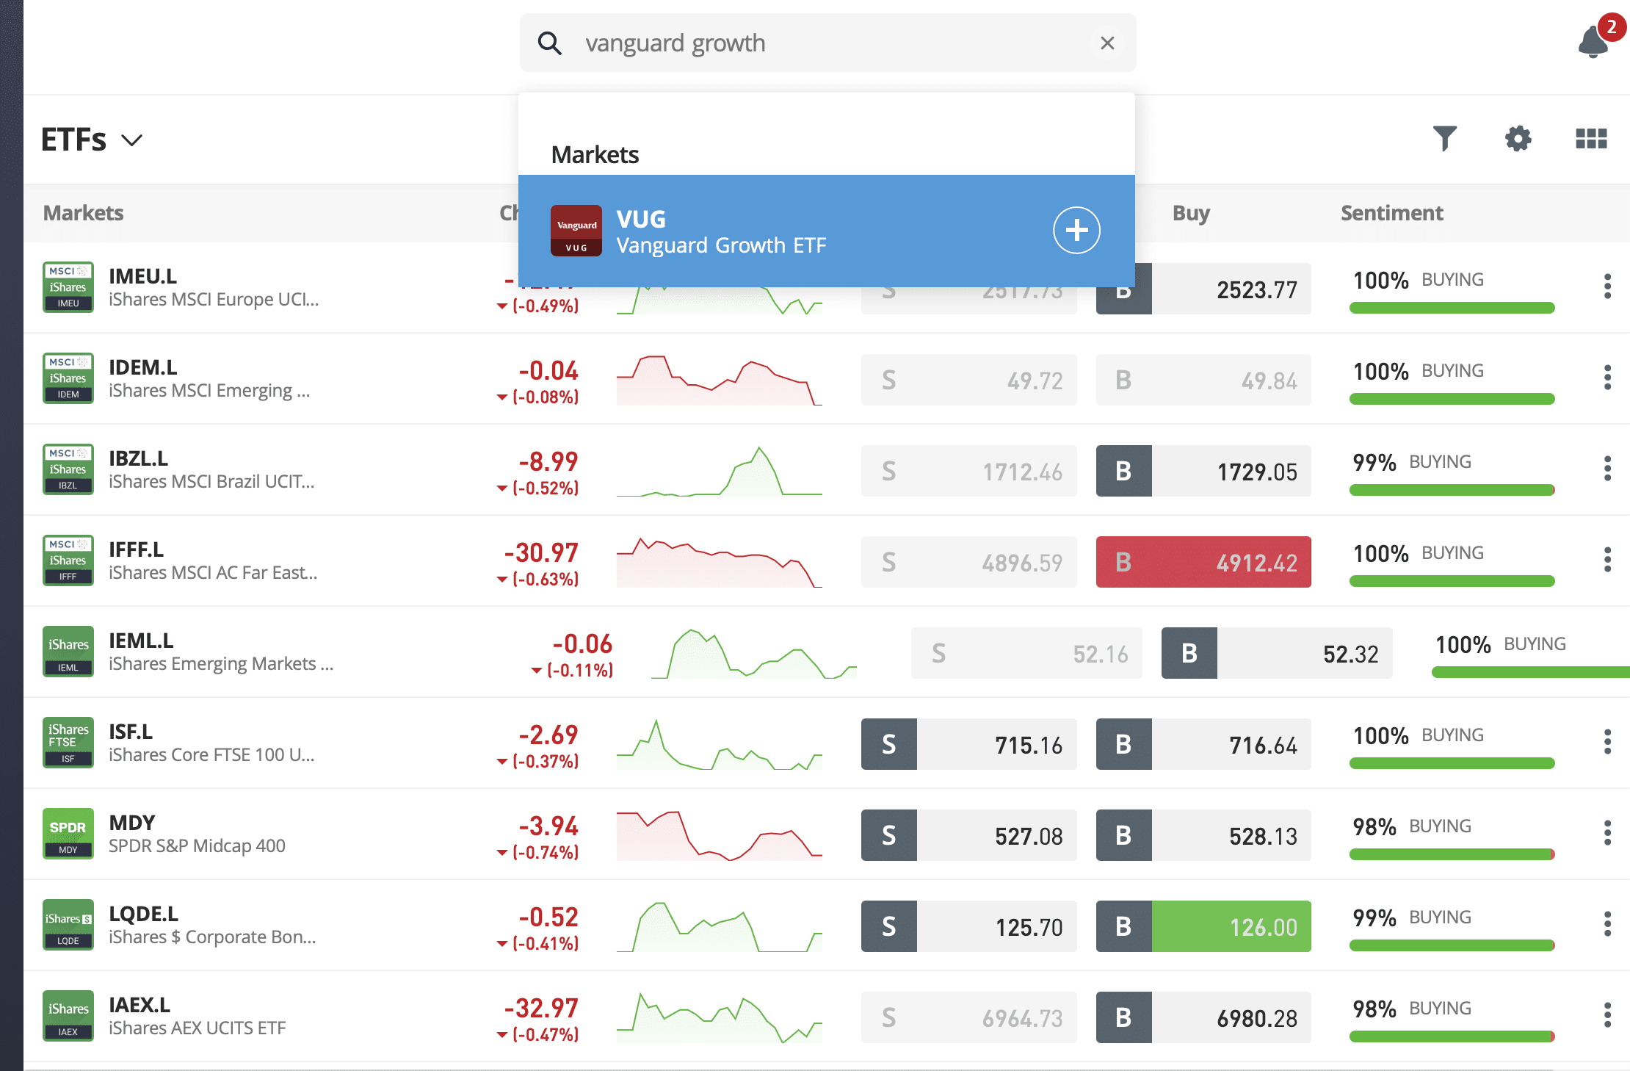
Task: Open ISF.L row options menu
Action: pyautogui.click(x=1607, y=742)
